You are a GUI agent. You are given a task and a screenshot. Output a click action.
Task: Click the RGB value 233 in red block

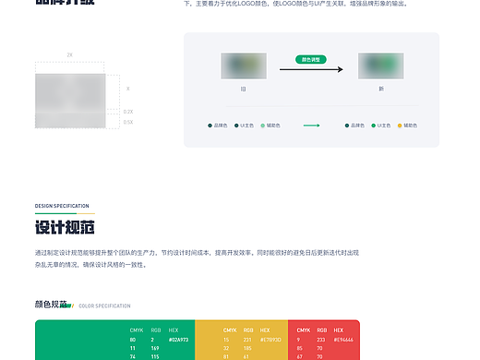click(x=321, y=340)
